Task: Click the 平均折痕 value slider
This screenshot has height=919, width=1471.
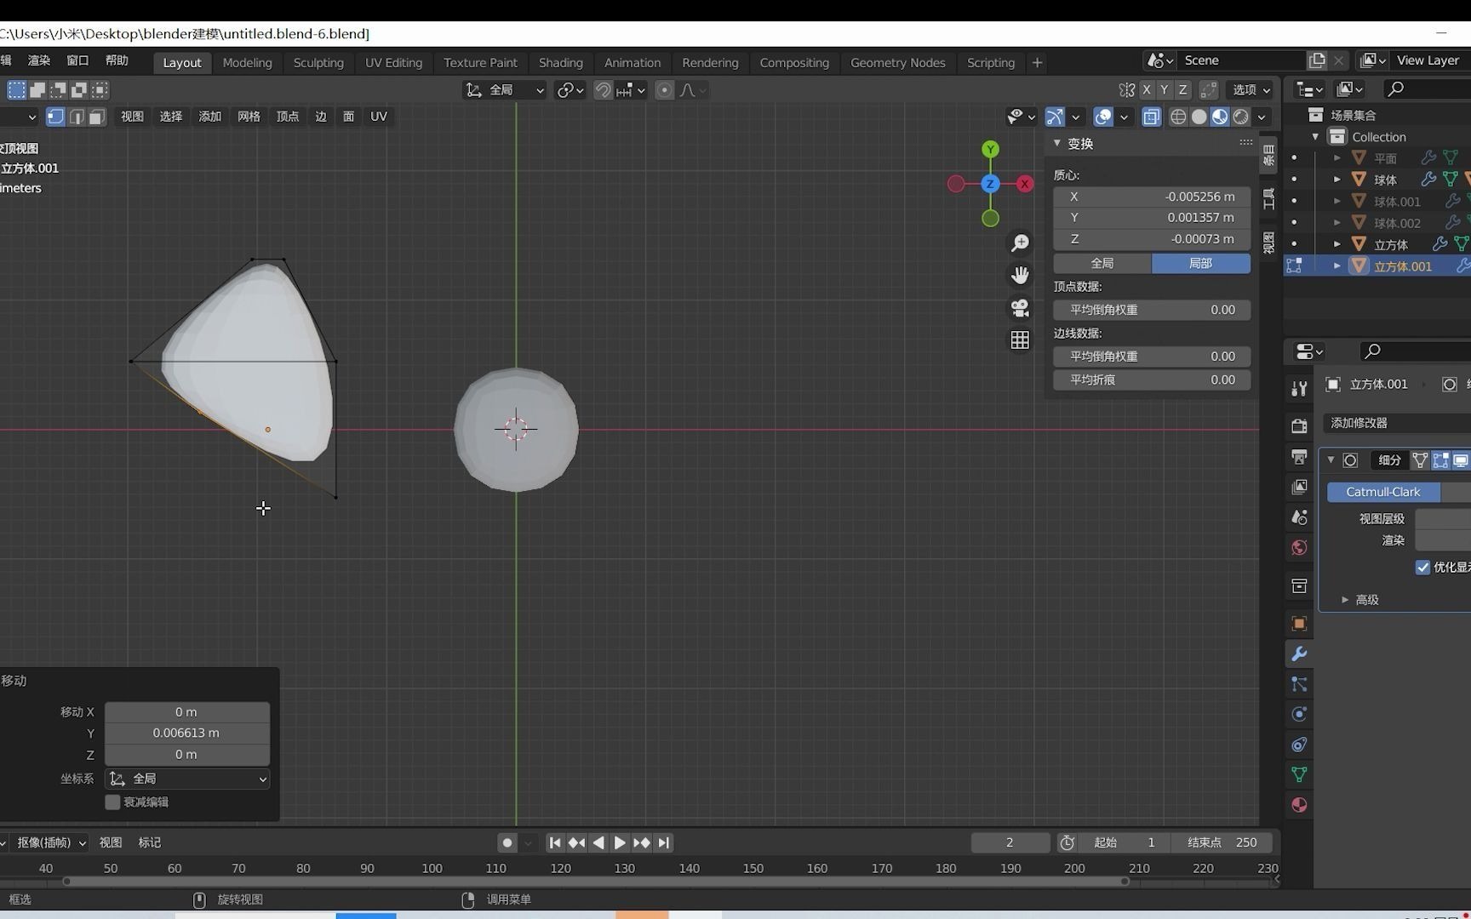Action: tap(1151, 380)
